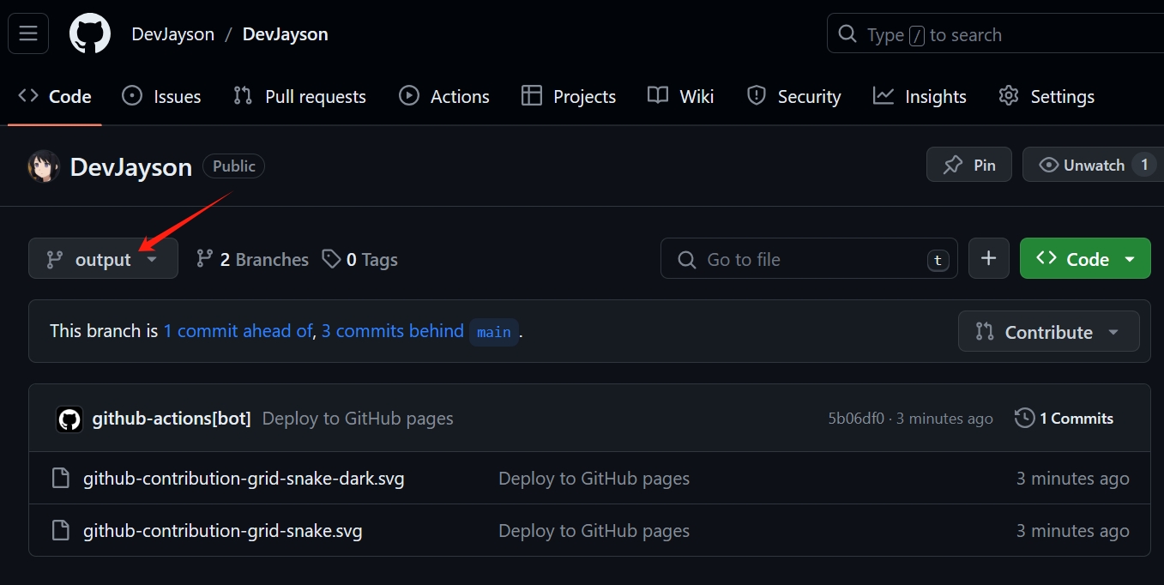Open commit message for github-contribution-grid-snake.svg row
This screenshot has width=1164, height=585.
click(594, 531)
